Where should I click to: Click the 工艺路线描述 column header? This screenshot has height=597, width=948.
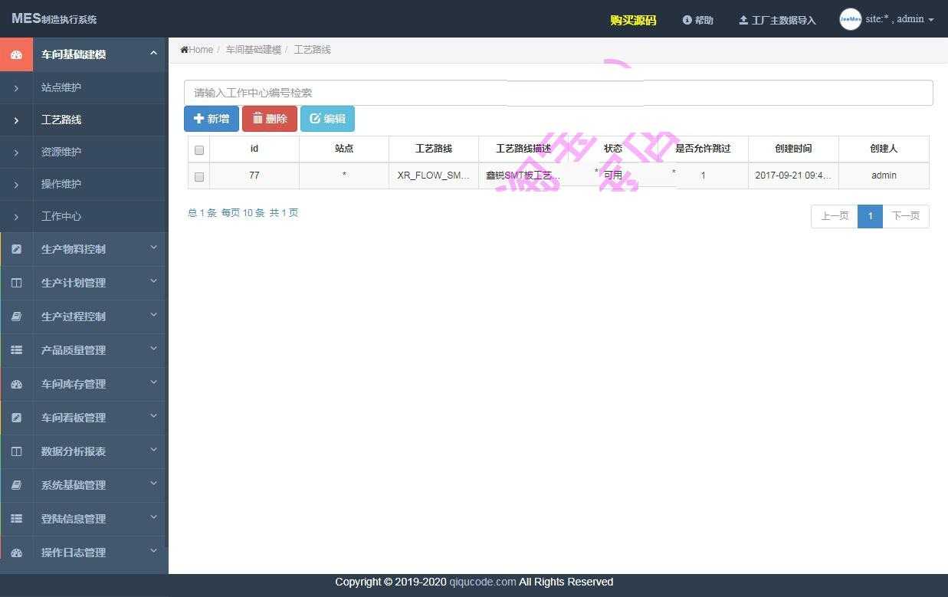523,149
